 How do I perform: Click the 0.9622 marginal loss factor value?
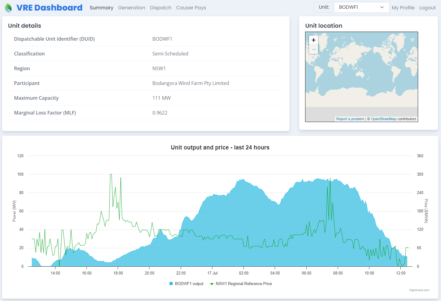pyautogui.click(x=160, y=113)
